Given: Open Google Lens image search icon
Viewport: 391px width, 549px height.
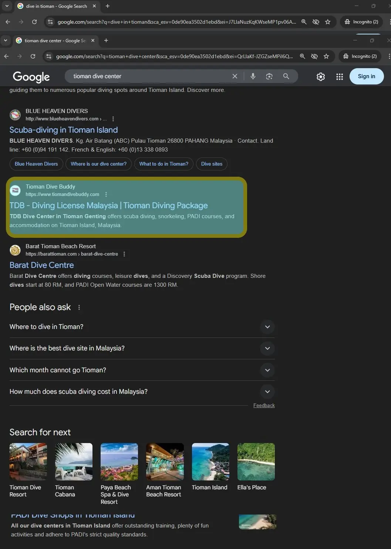Looking at the screenshot, I should tap(269, 76).
